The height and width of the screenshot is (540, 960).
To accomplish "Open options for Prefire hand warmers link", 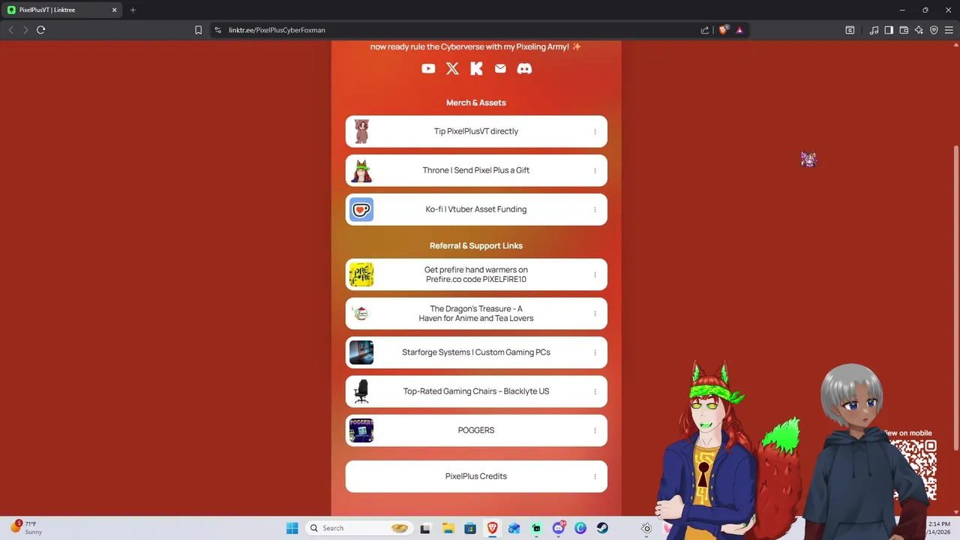I will click(x=595, y=274).
